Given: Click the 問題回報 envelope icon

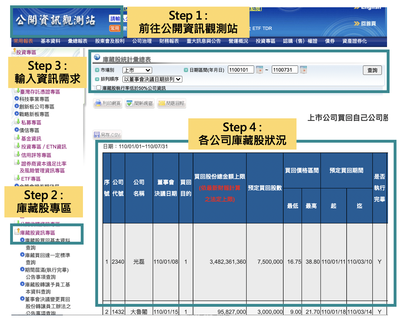Looking at the screenshot, I should point(162,103).
